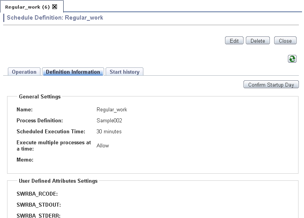The height and width of the screenshot is (218, 304).
Task: Switch to the Operation tab
Action: pos(24,72)
